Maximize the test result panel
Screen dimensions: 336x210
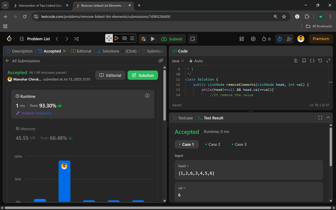pos(320,118)
